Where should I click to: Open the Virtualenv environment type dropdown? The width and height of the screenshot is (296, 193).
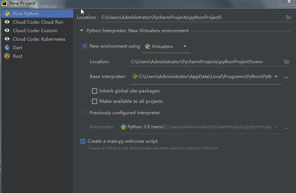166,47
